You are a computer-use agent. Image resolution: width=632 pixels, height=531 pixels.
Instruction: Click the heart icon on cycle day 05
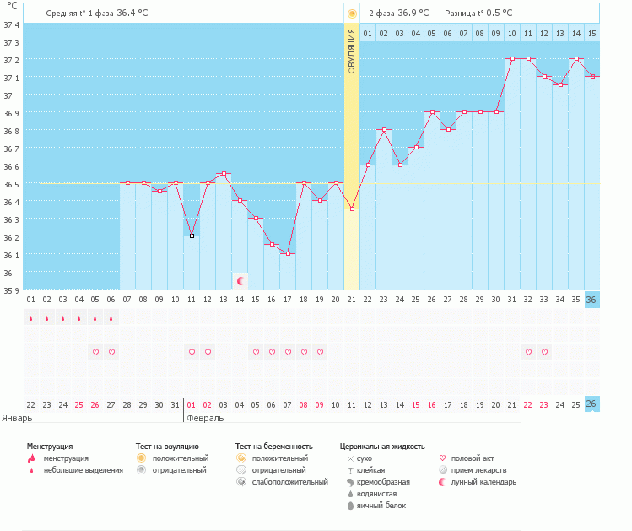[x=95, y=352]
